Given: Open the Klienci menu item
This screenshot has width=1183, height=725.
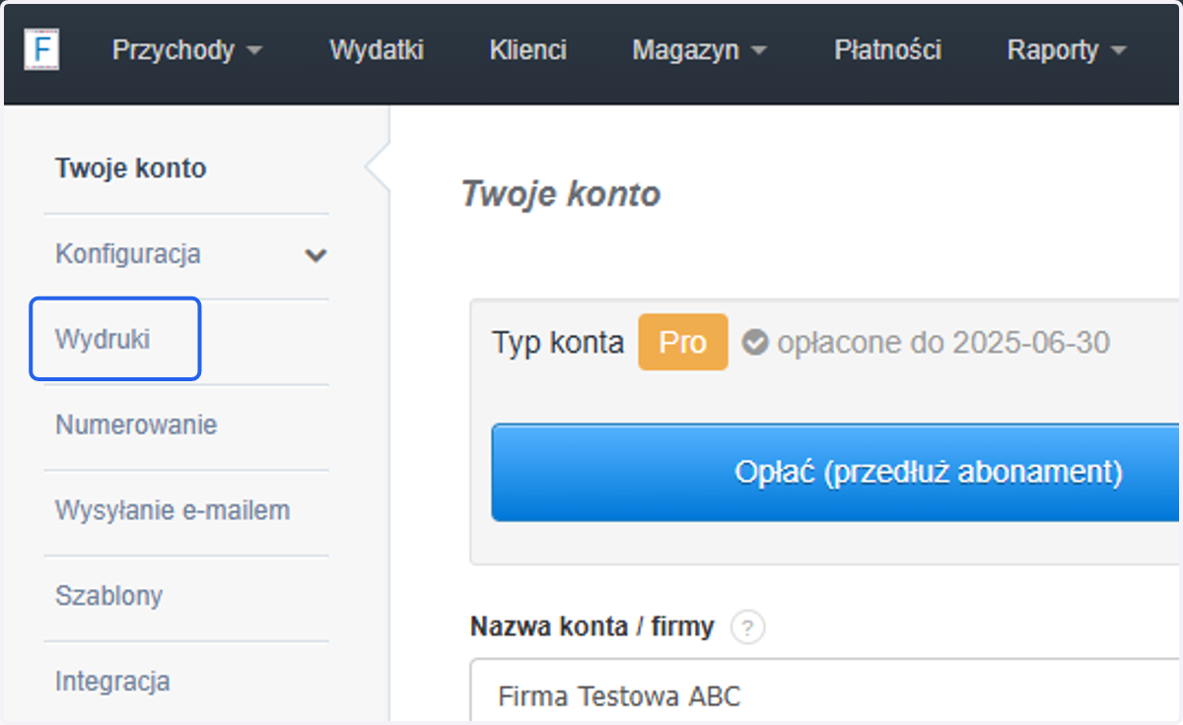Looking at the screenshot, I should 527,50.
